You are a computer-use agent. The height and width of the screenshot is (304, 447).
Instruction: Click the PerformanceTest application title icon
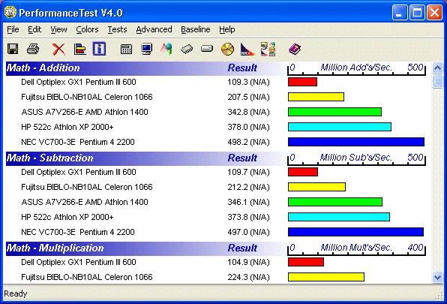(10, 12)
